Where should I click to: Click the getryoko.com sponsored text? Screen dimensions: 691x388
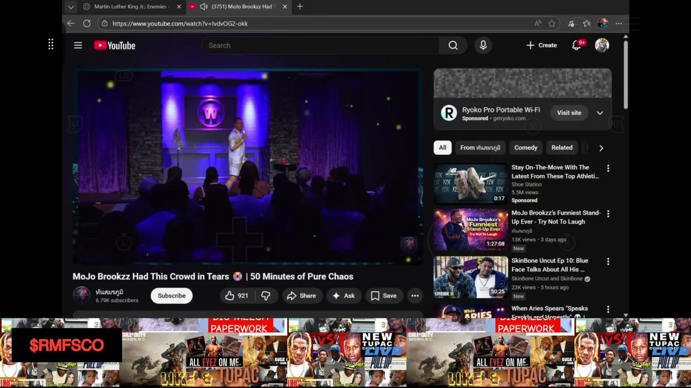click(x=509, y=119)
